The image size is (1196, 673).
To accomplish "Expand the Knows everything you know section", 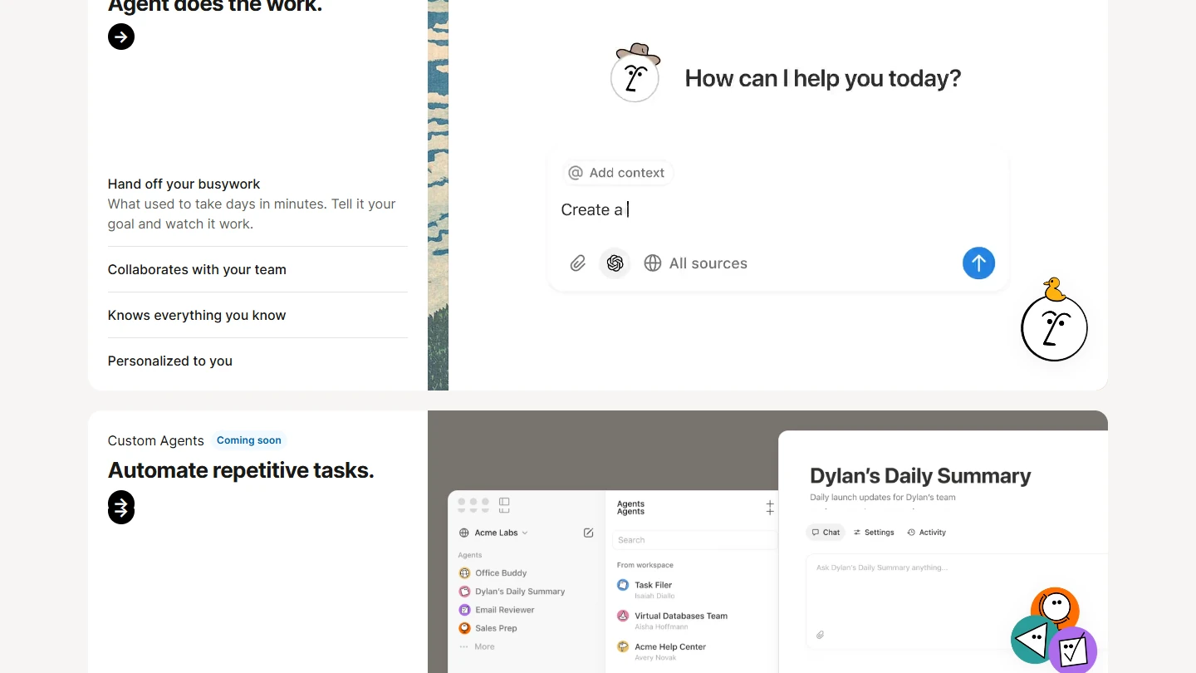I will (x=197, y=315).
